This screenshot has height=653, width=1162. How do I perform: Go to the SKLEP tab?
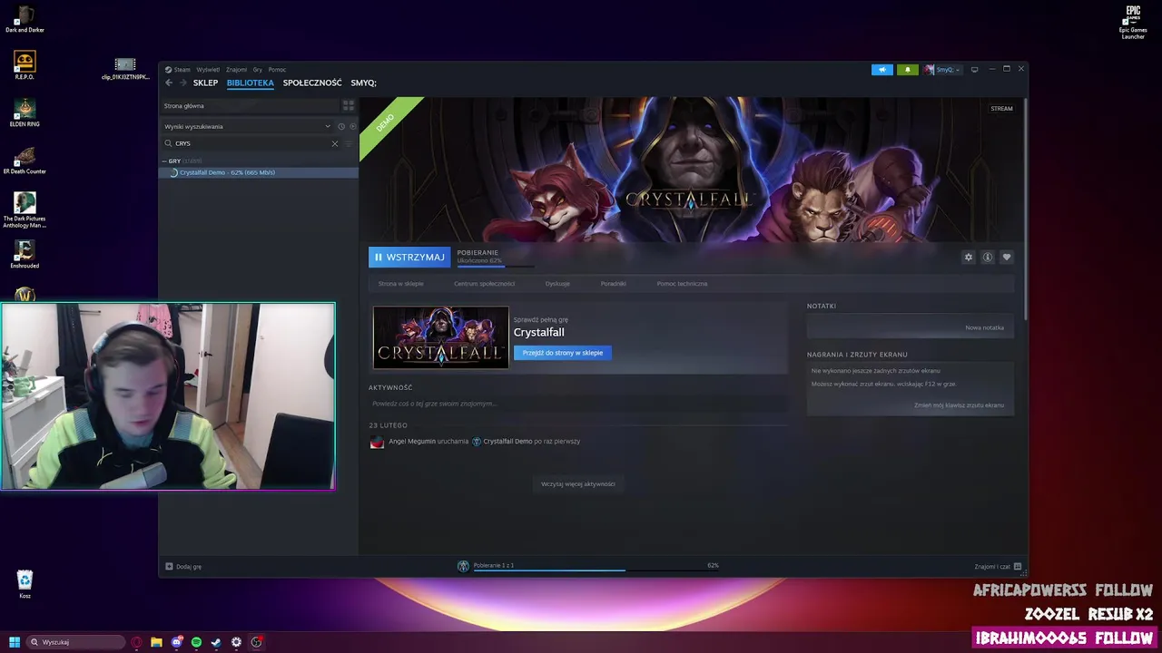[205, 83]
